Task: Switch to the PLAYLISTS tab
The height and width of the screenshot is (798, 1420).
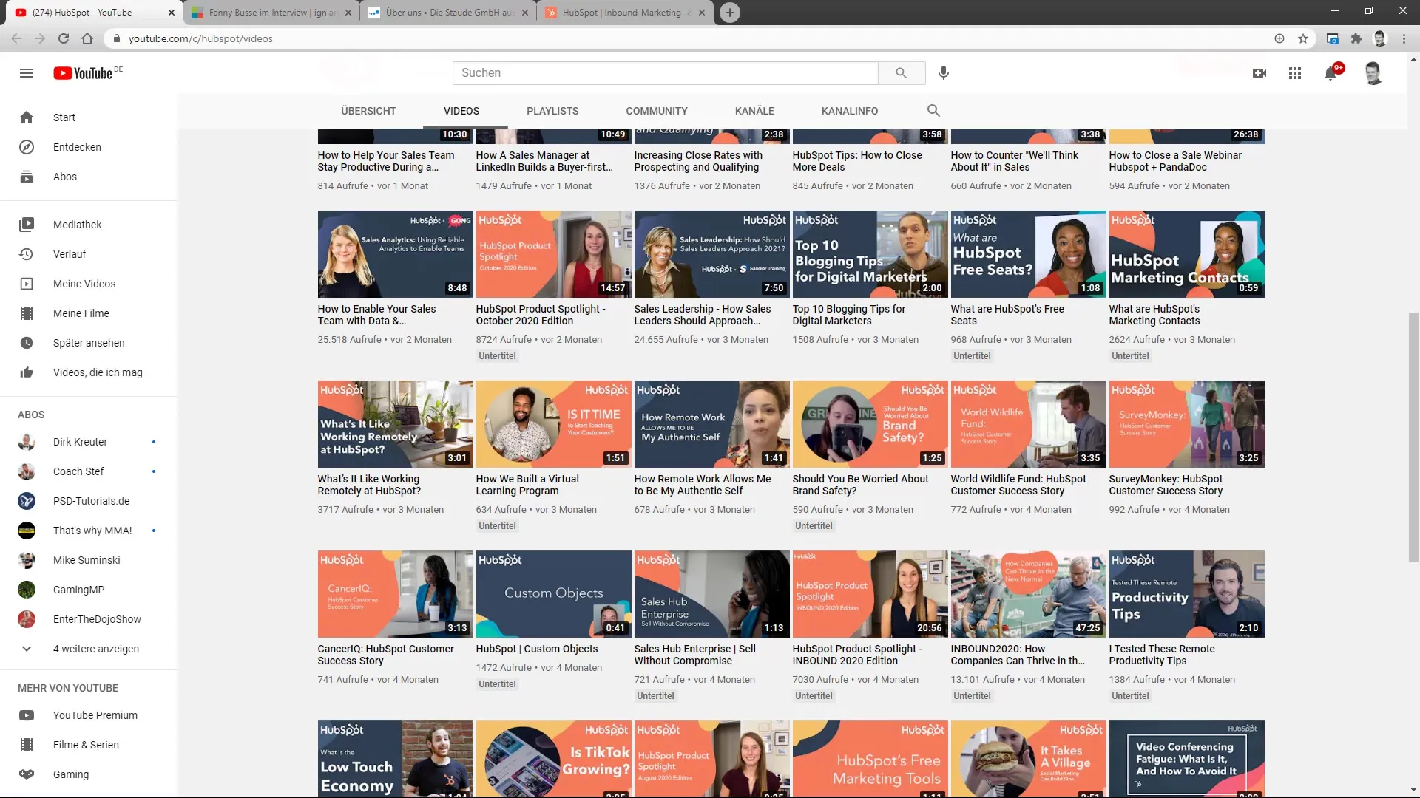Action: pos(552,111)
